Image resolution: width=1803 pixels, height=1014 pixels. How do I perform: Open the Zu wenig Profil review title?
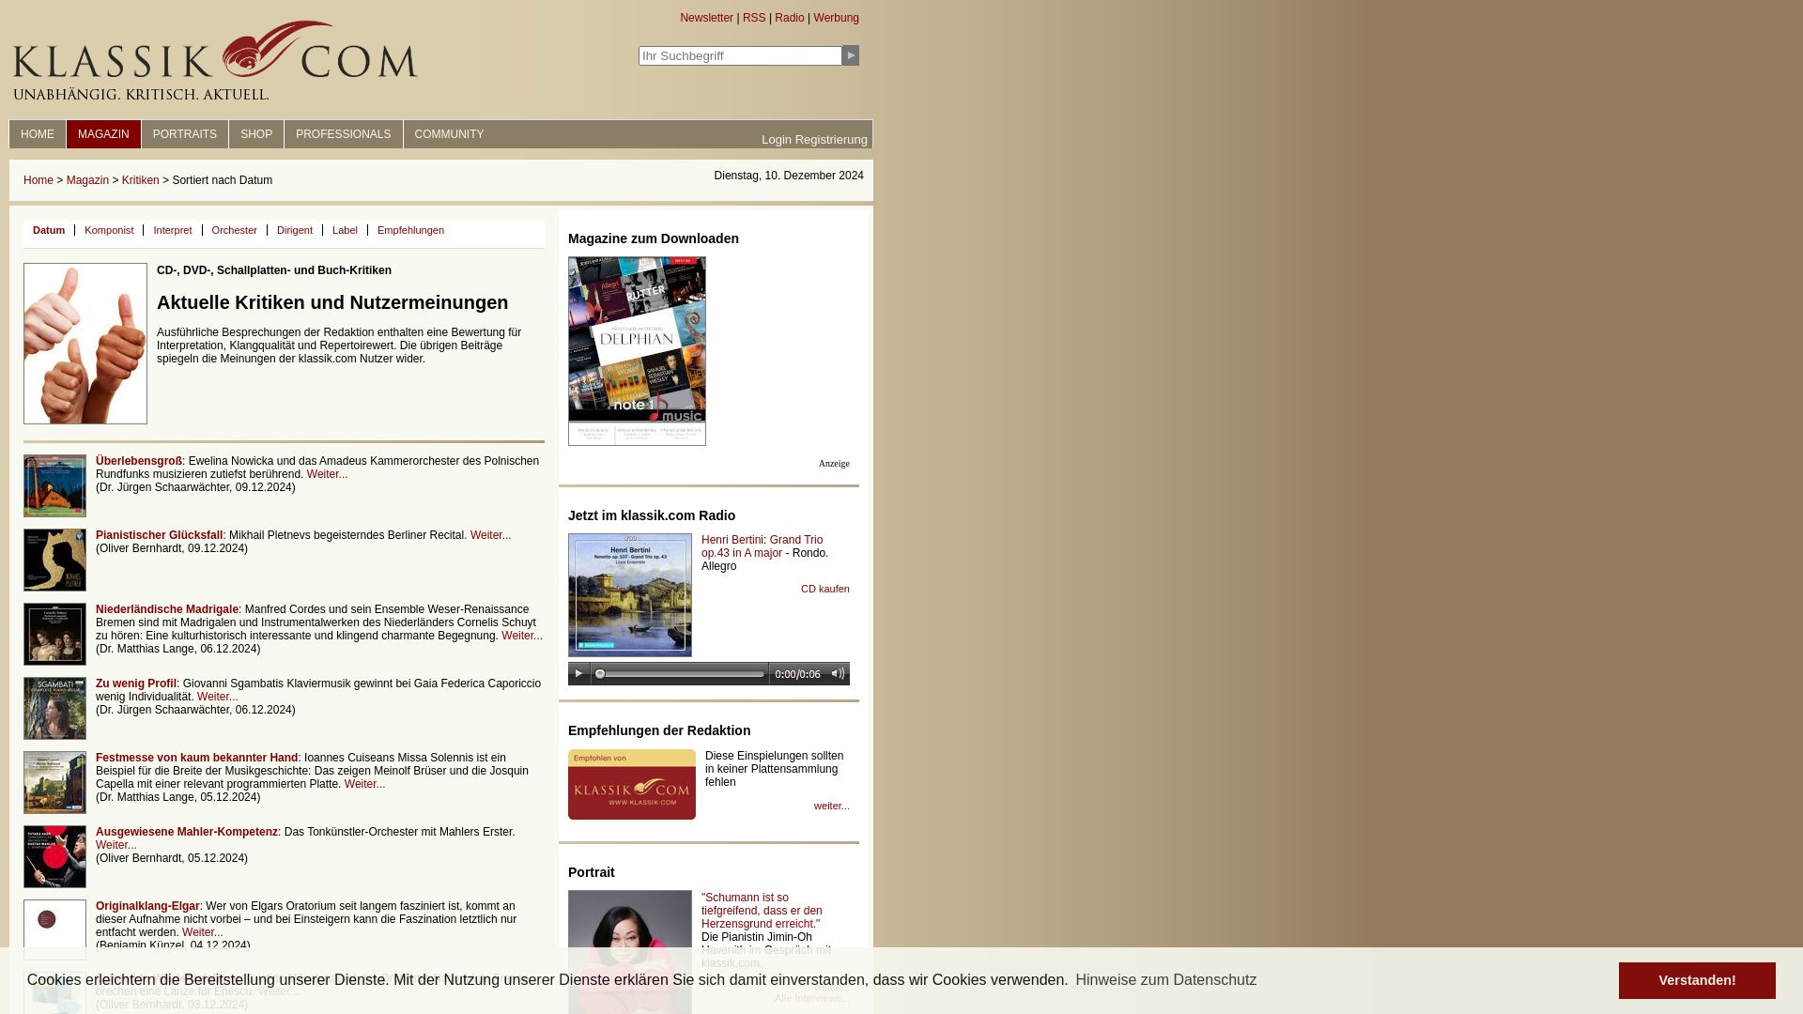pos(136,684)
